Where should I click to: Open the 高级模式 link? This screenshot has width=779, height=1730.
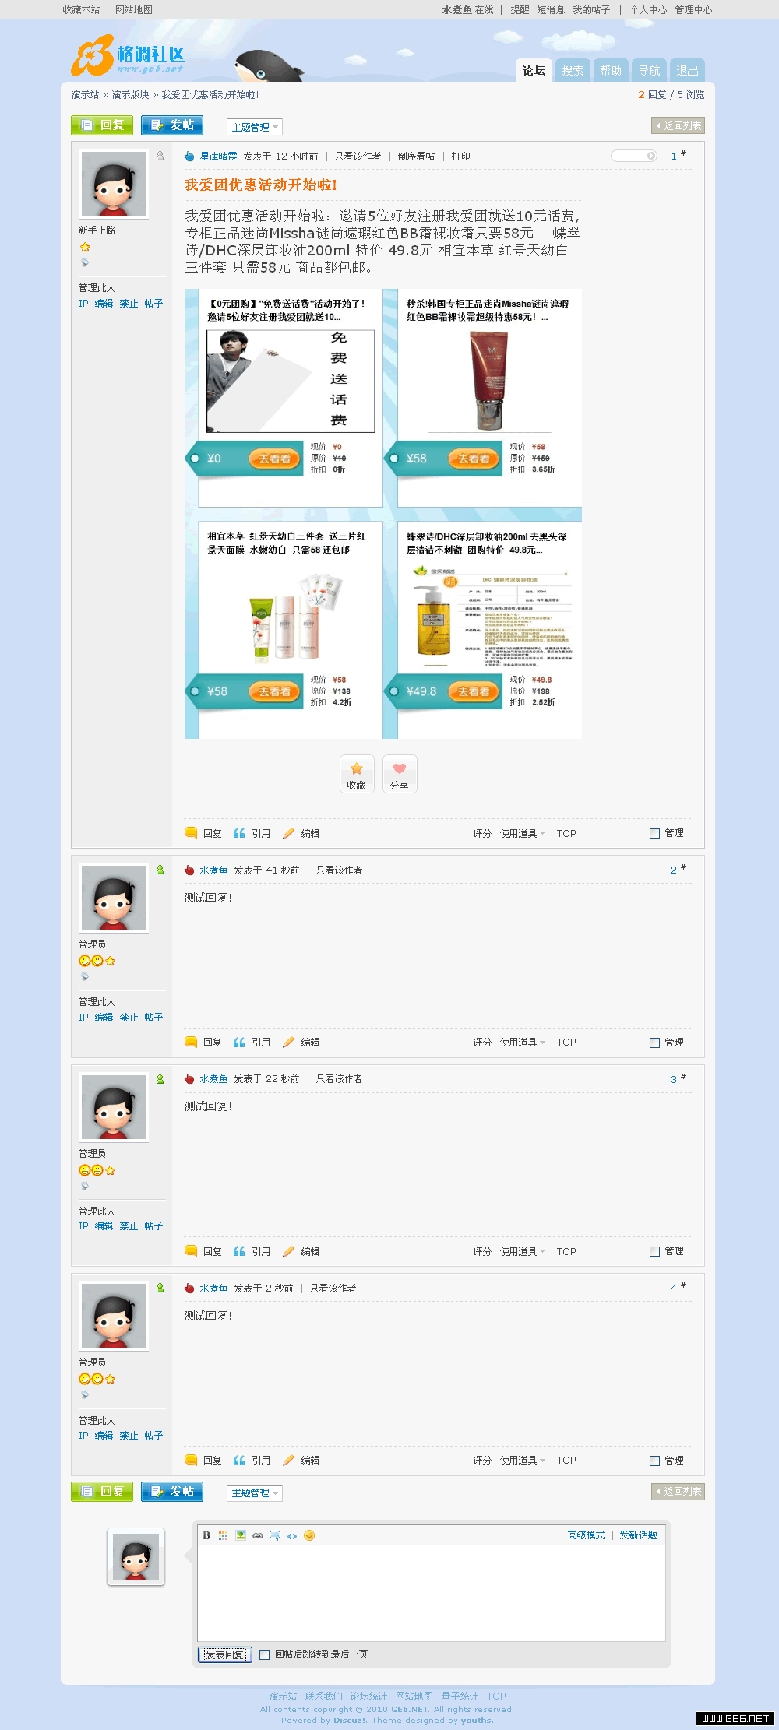[586, 1535]
